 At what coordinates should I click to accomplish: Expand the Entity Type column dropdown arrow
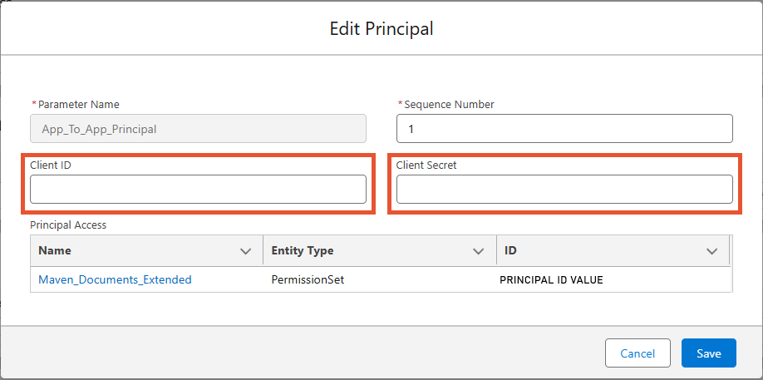pos(478,250)
